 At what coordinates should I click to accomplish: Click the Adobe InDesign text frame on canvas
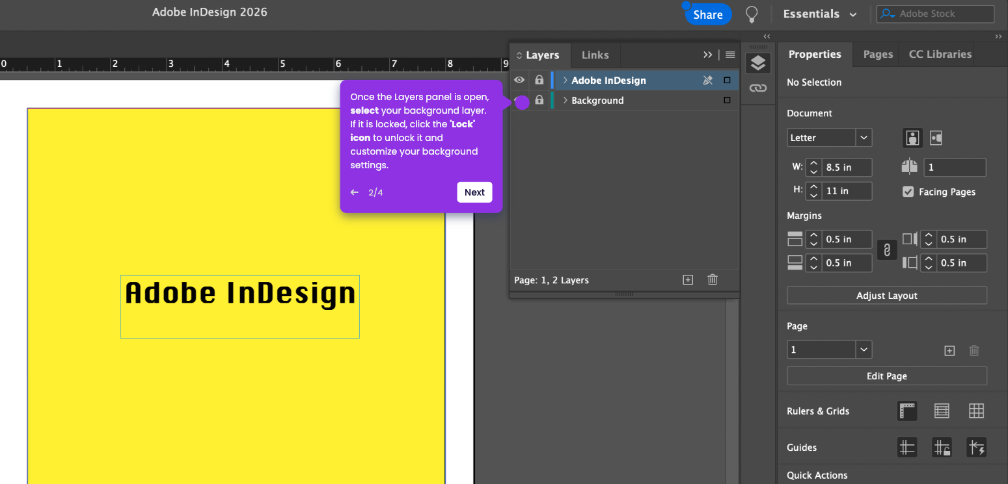click(x=240, y=306)
